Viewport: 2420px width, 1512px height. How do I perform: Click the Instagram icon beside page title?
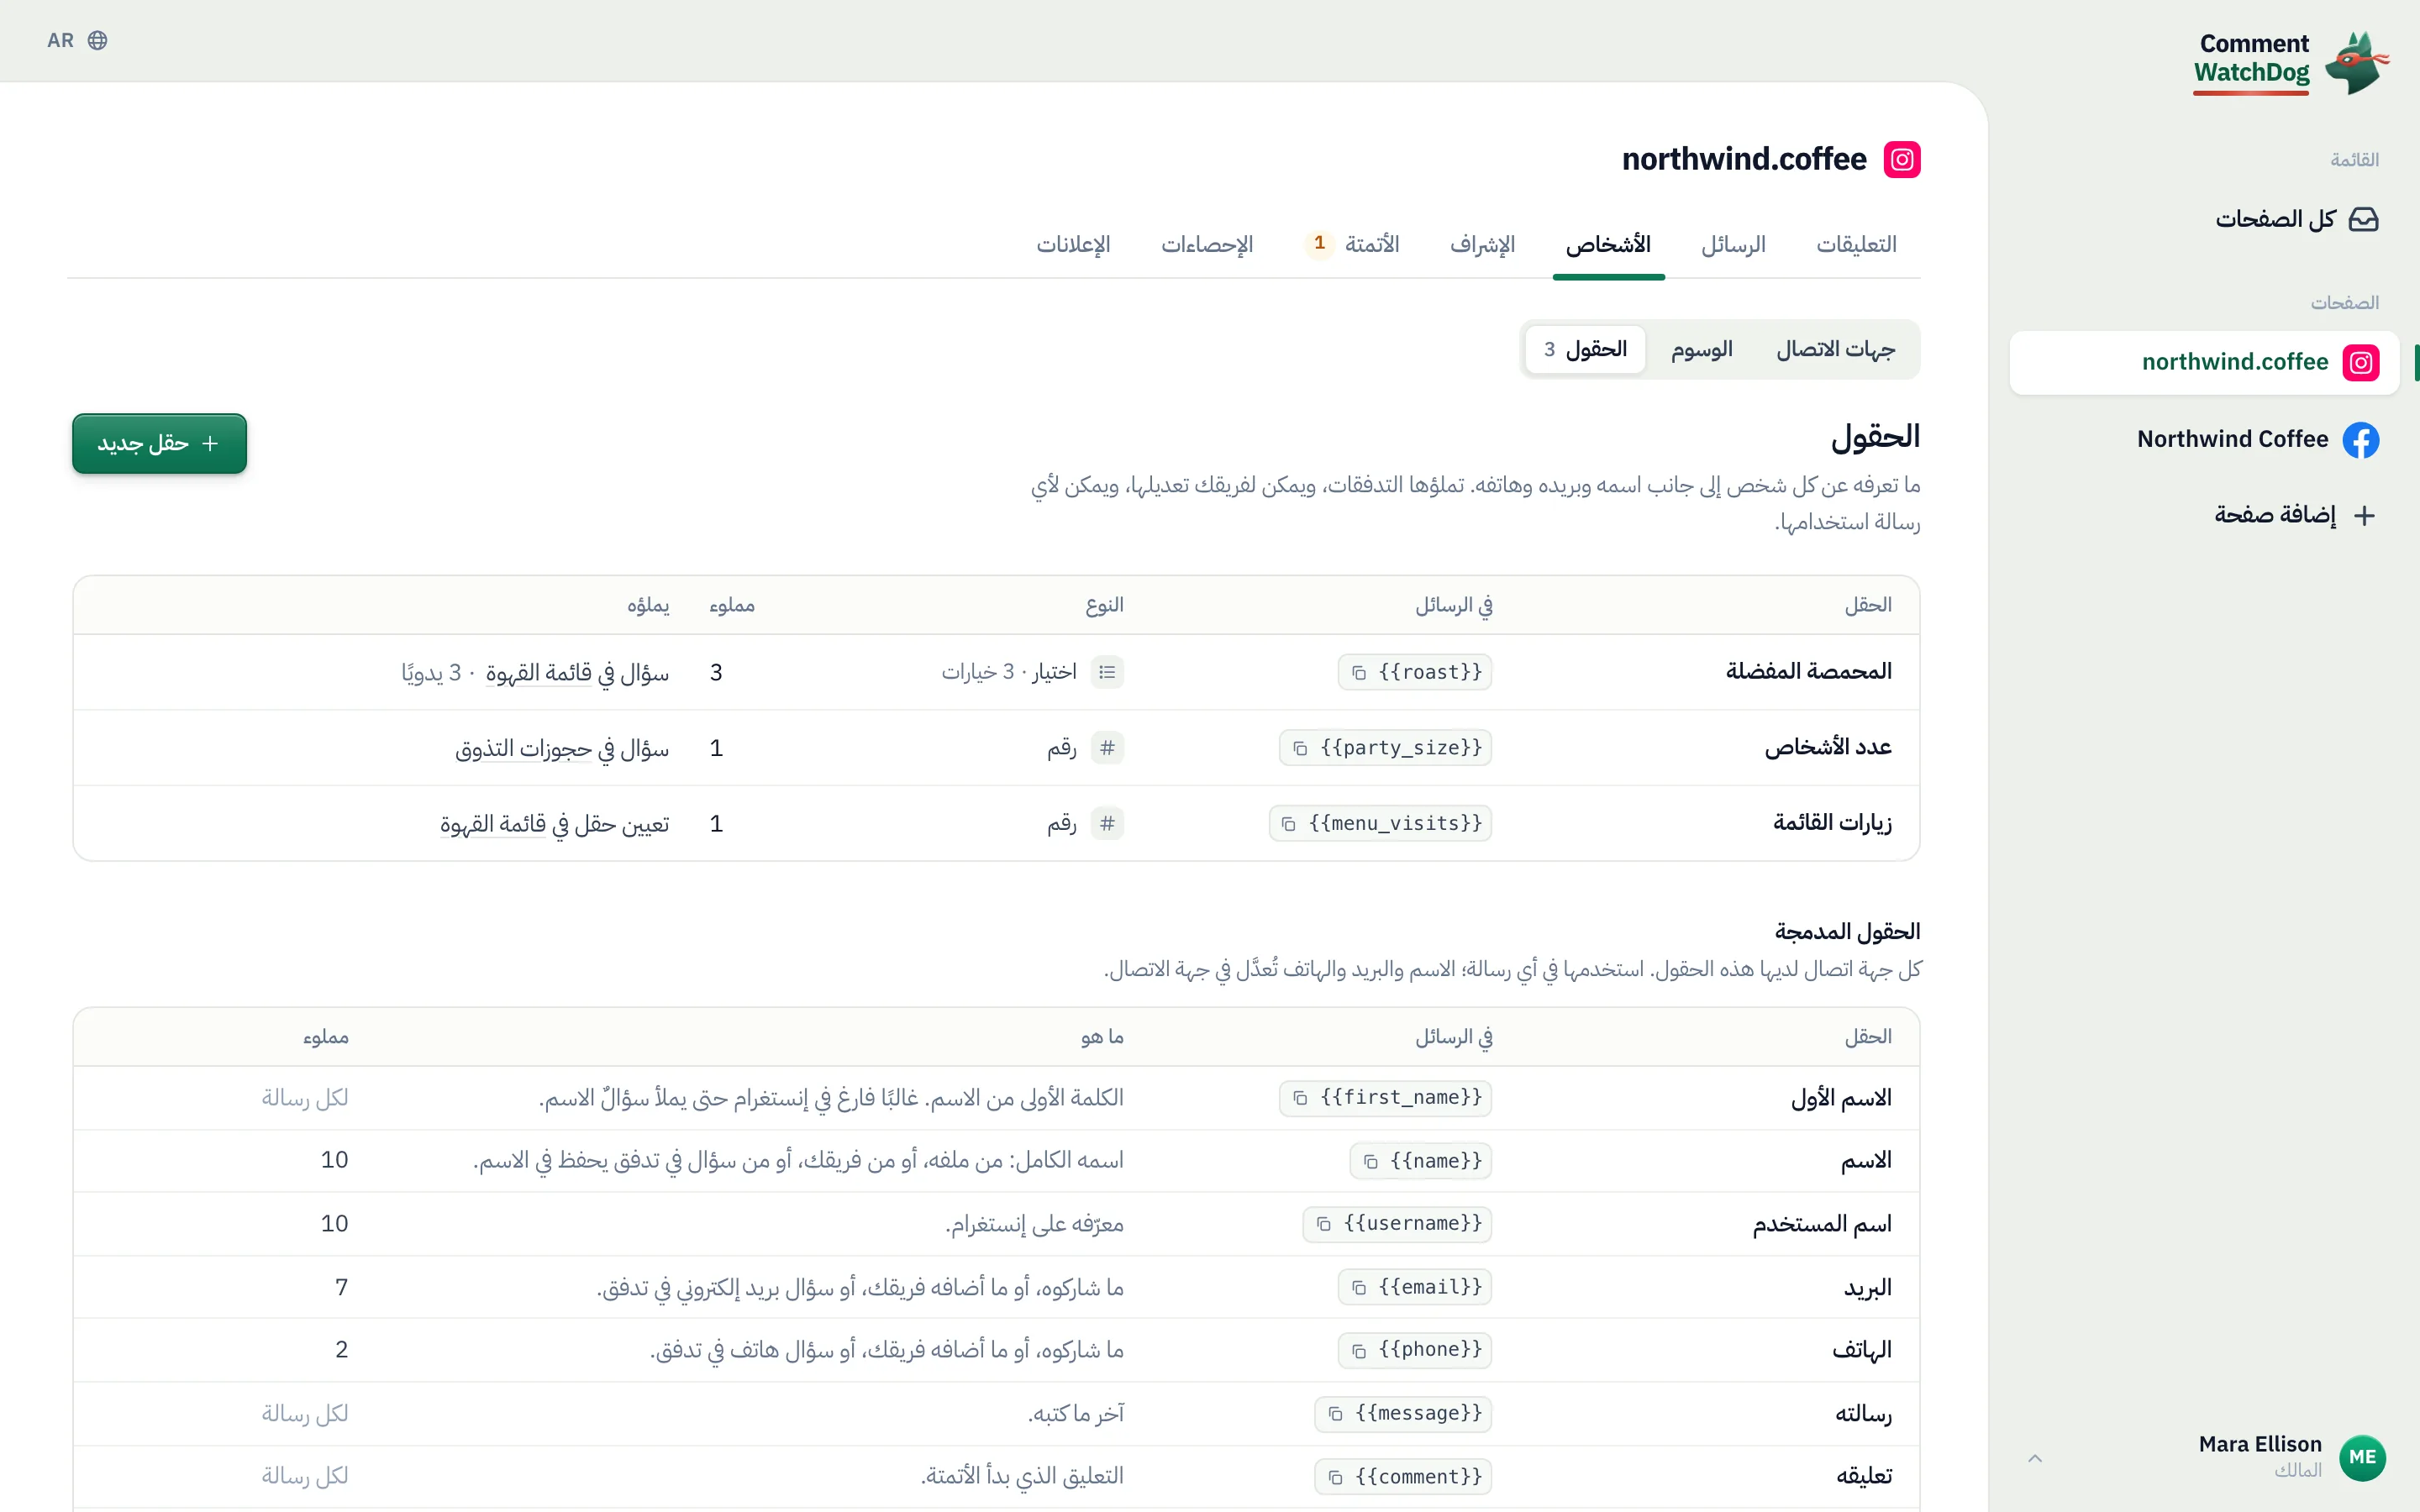[x=1902, y=160]
